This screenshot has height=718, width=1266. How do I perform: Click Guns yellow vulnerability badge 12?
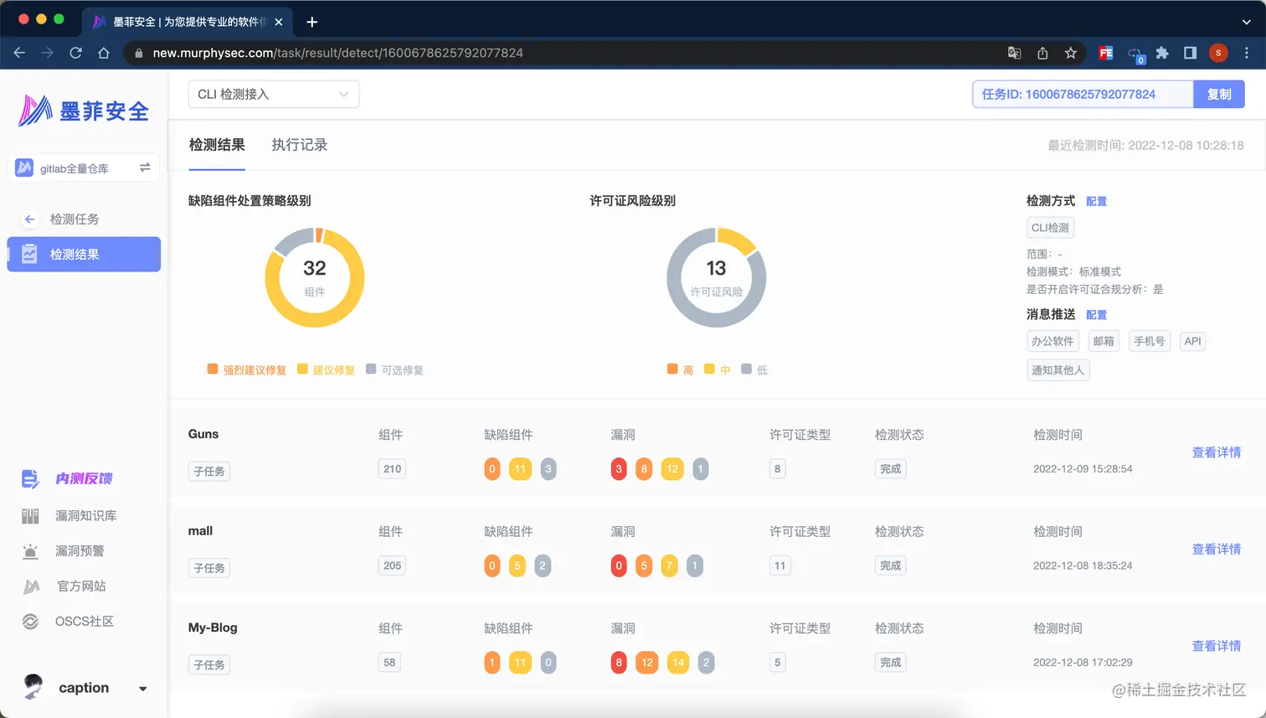pos(672,469)
